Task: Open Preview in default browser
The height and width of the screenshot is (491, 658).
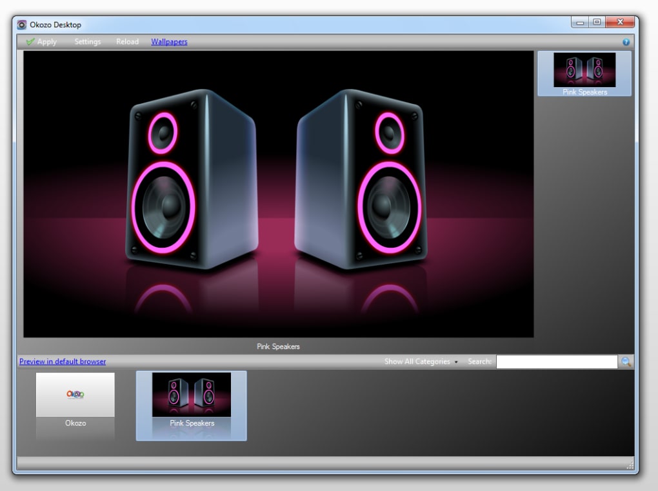Action: tap(62, 361)
